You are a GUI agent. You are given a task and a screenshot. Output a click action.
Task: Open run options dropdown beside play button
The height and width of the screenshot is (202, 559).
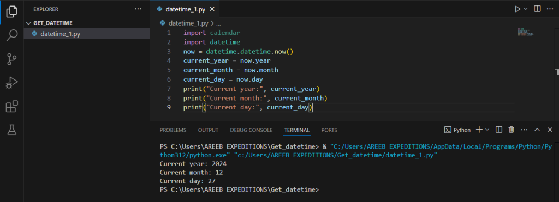tap(526, 9)
